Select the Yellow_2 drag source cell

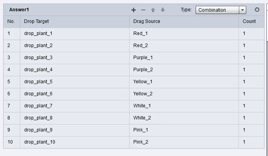(x=143, y=94)
